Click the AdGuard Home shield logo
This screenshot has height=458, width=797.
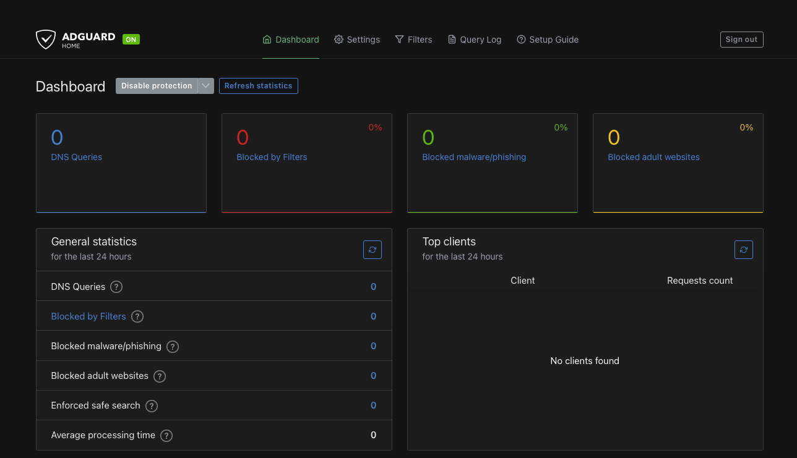pyautogui.click(x=47, y=39)
